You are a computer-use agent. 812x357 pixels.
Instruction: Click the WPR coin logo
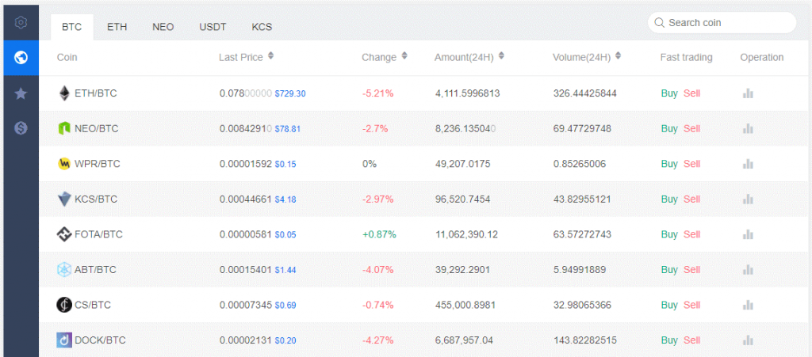point(63,164)
